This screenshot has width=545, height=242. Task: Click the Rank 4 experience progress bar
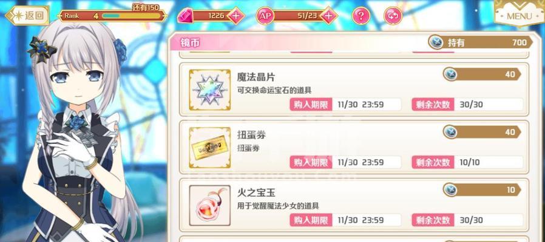pyautogui.click(x=131, y=16)
